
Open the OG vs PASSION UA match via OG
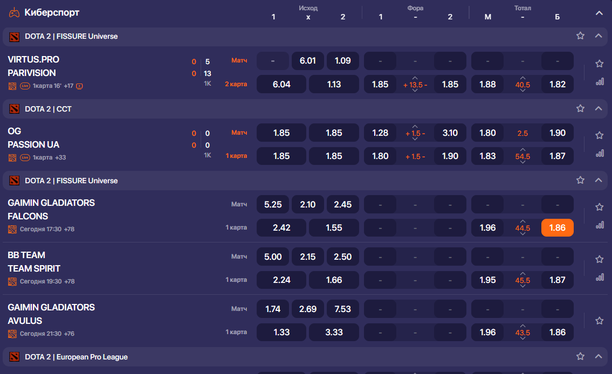coord(15,131)
